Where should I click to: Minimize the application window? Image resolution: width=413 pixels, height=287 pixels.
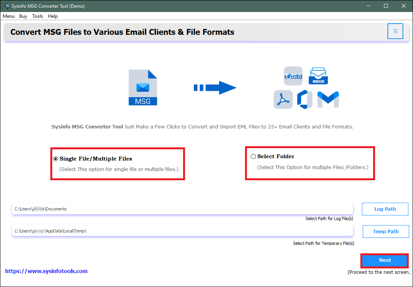tap(368, 6)
